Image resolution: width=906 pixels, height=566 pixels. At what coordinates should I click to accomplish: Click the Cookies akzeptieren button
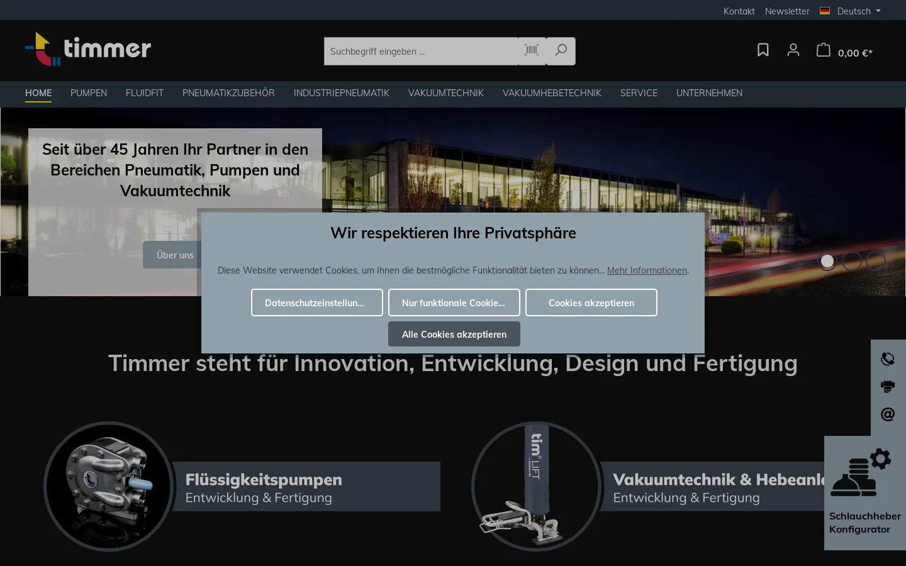point(591,302)
